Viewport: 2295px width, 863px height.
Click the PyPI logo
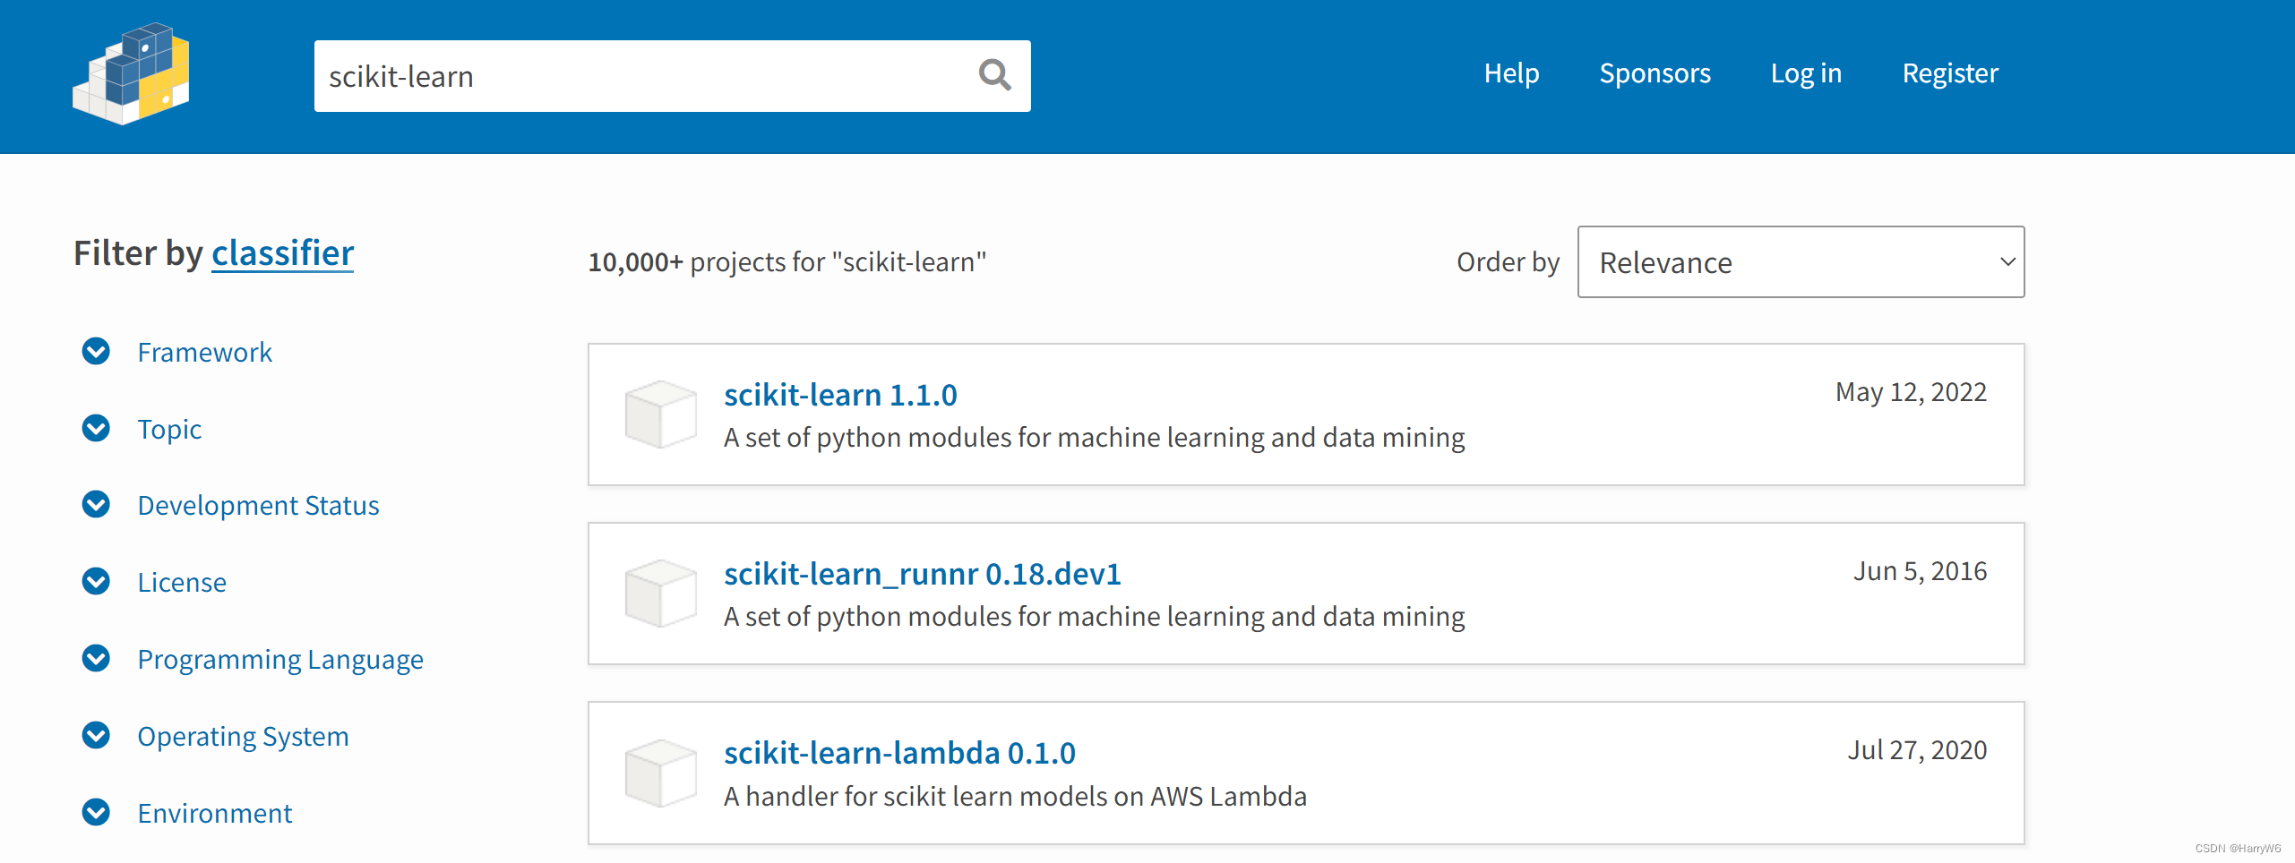coord(131,73)
